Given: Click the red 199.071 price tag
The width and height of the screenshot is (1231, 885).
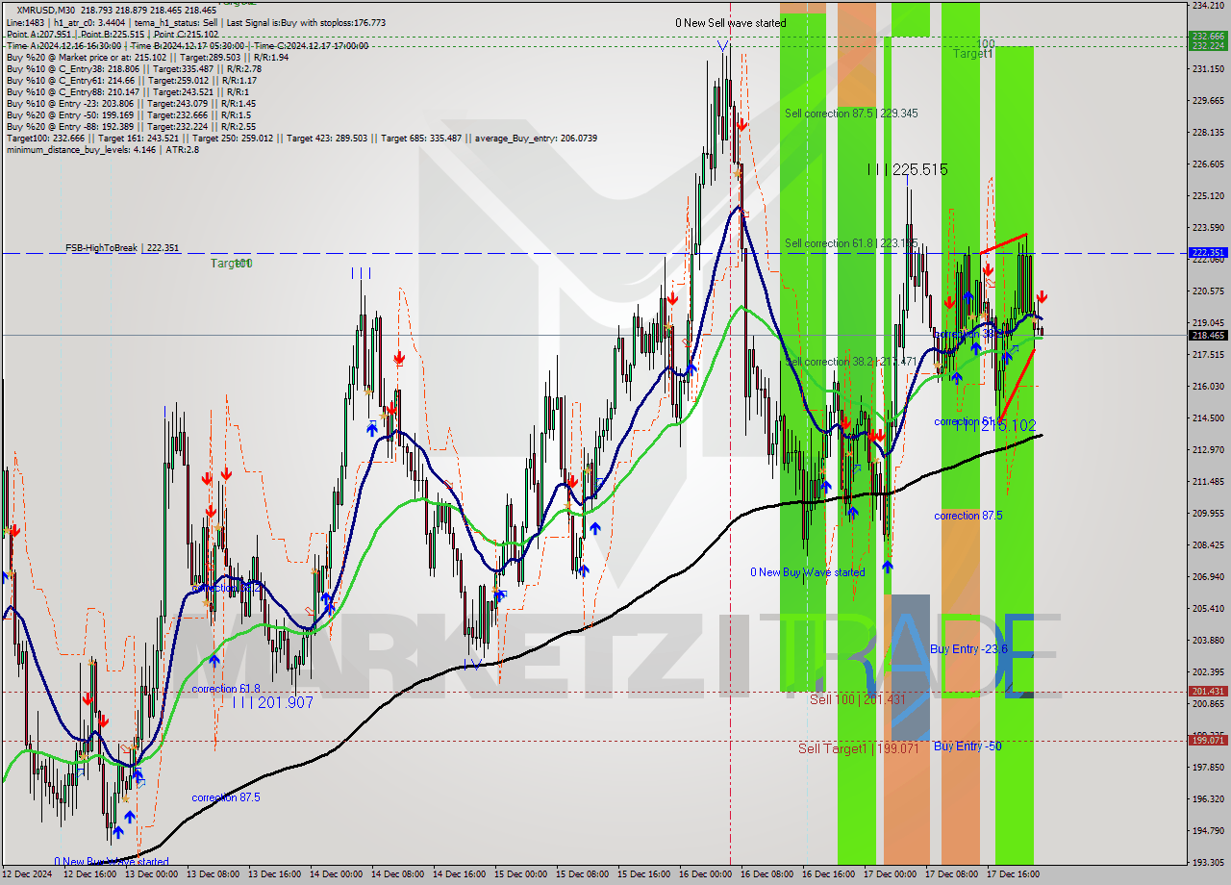Looking at the screenshot, I should [x=1208, y=741].
